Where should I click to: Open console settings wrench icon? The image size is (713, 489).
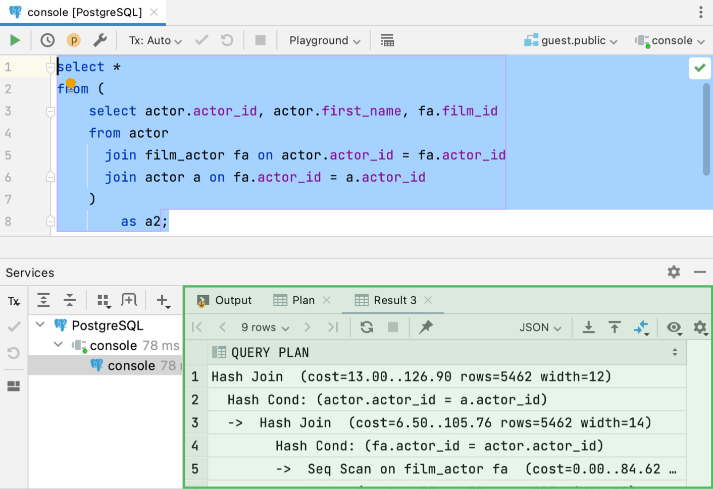click(x=100, y=40)
